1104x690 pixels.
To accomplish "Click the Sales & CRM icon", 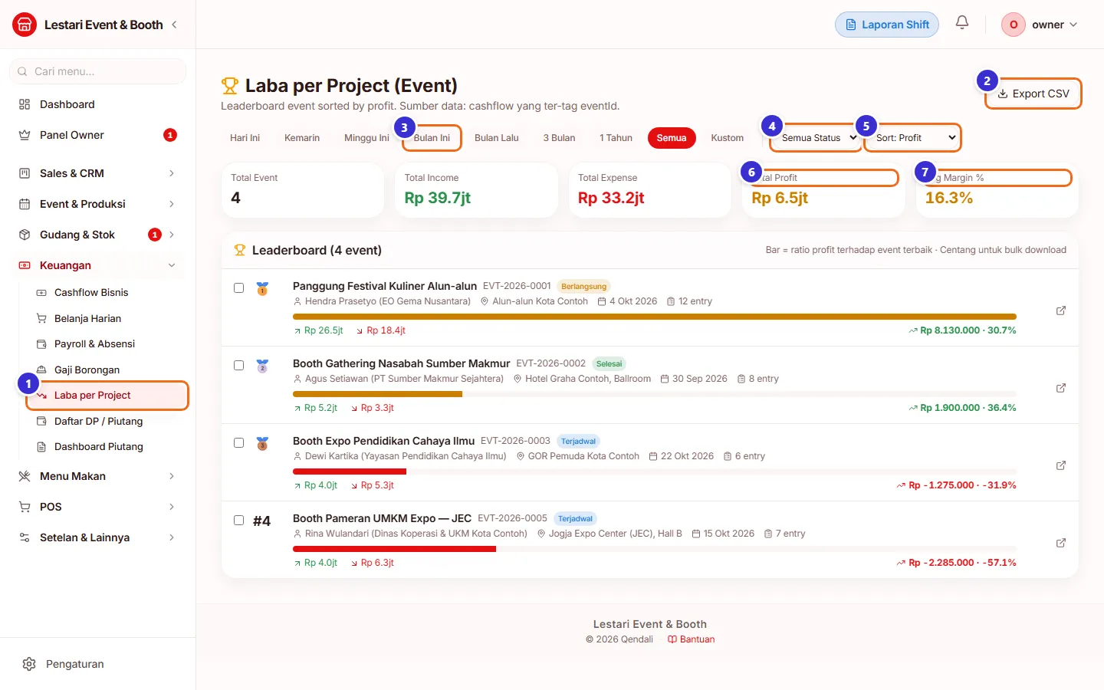I will pyautogui.click(x=25, y=173).
